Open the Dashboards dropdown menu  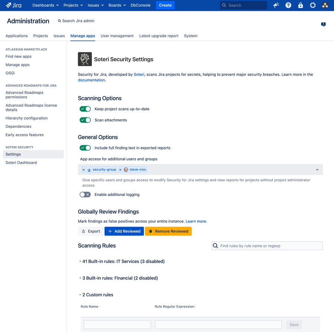pyautogui.click(x=45, y=5)
